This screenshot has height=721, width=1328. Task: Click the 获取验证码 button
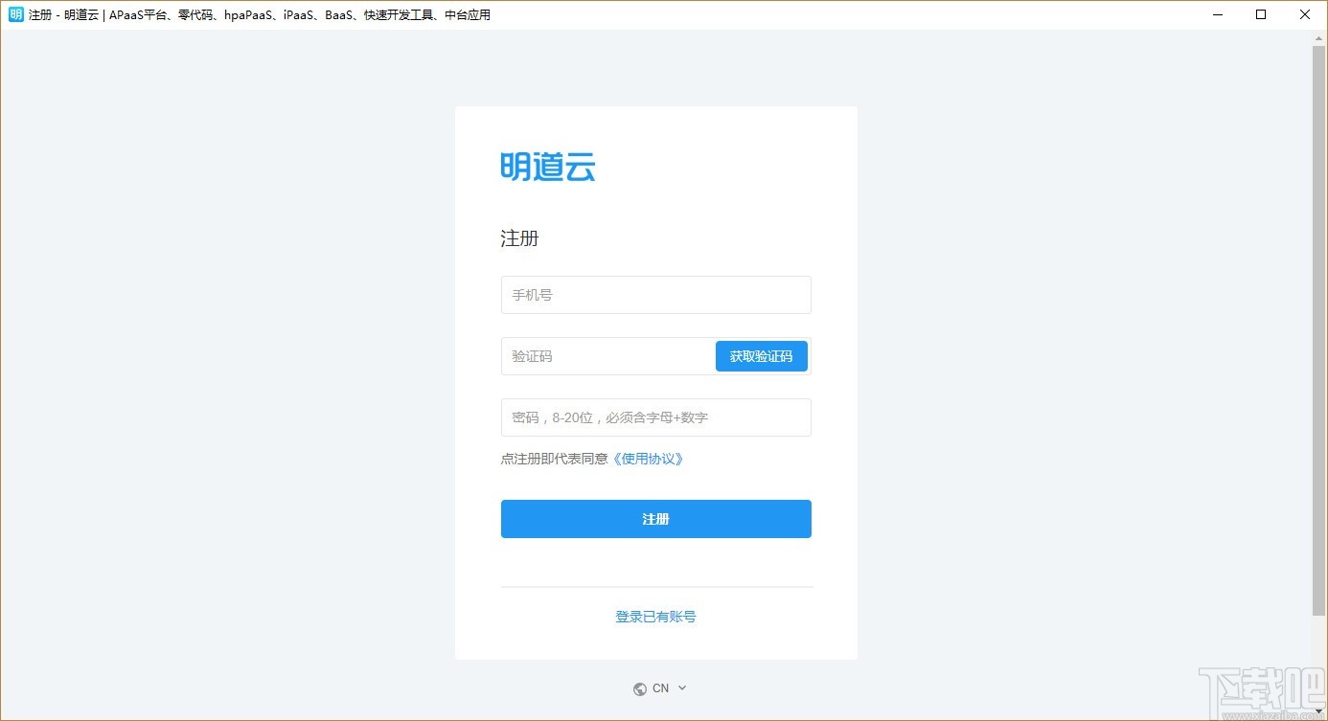(762, 356)
